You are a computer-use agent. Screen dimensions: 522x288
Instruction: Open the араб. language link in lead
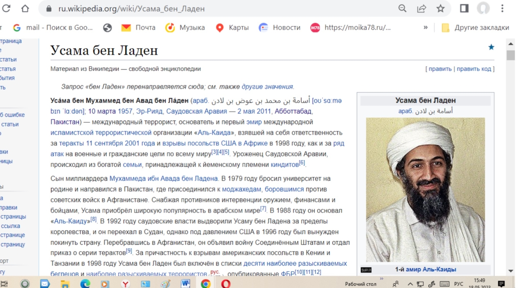pos(200,101)
